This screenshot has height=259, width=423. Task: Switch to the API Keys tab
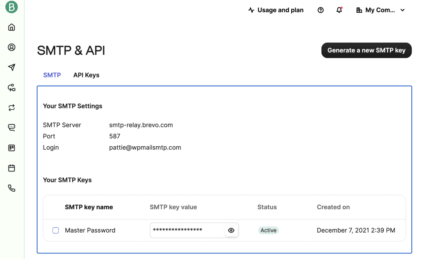pyautogui.click(x=86, y=75)
